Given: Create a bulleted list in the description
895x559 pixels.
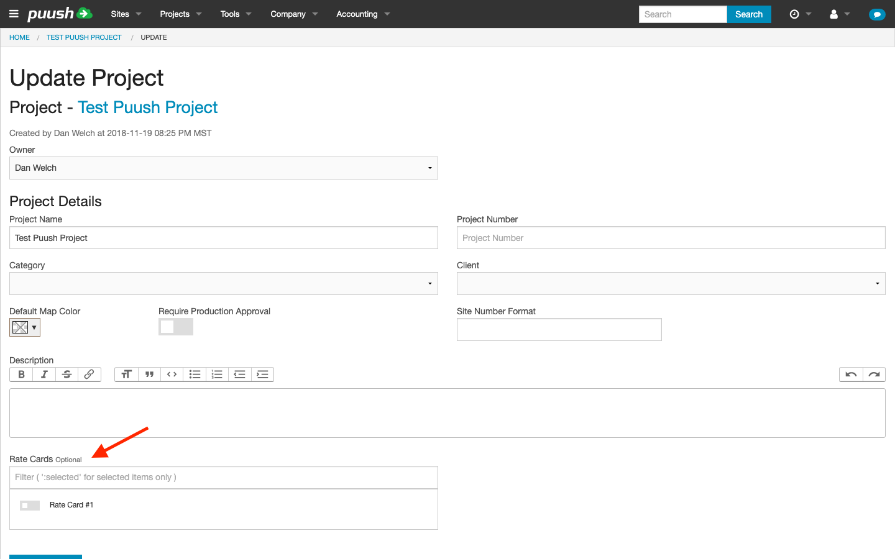Looking at the screenshot, I should point(195,374).
